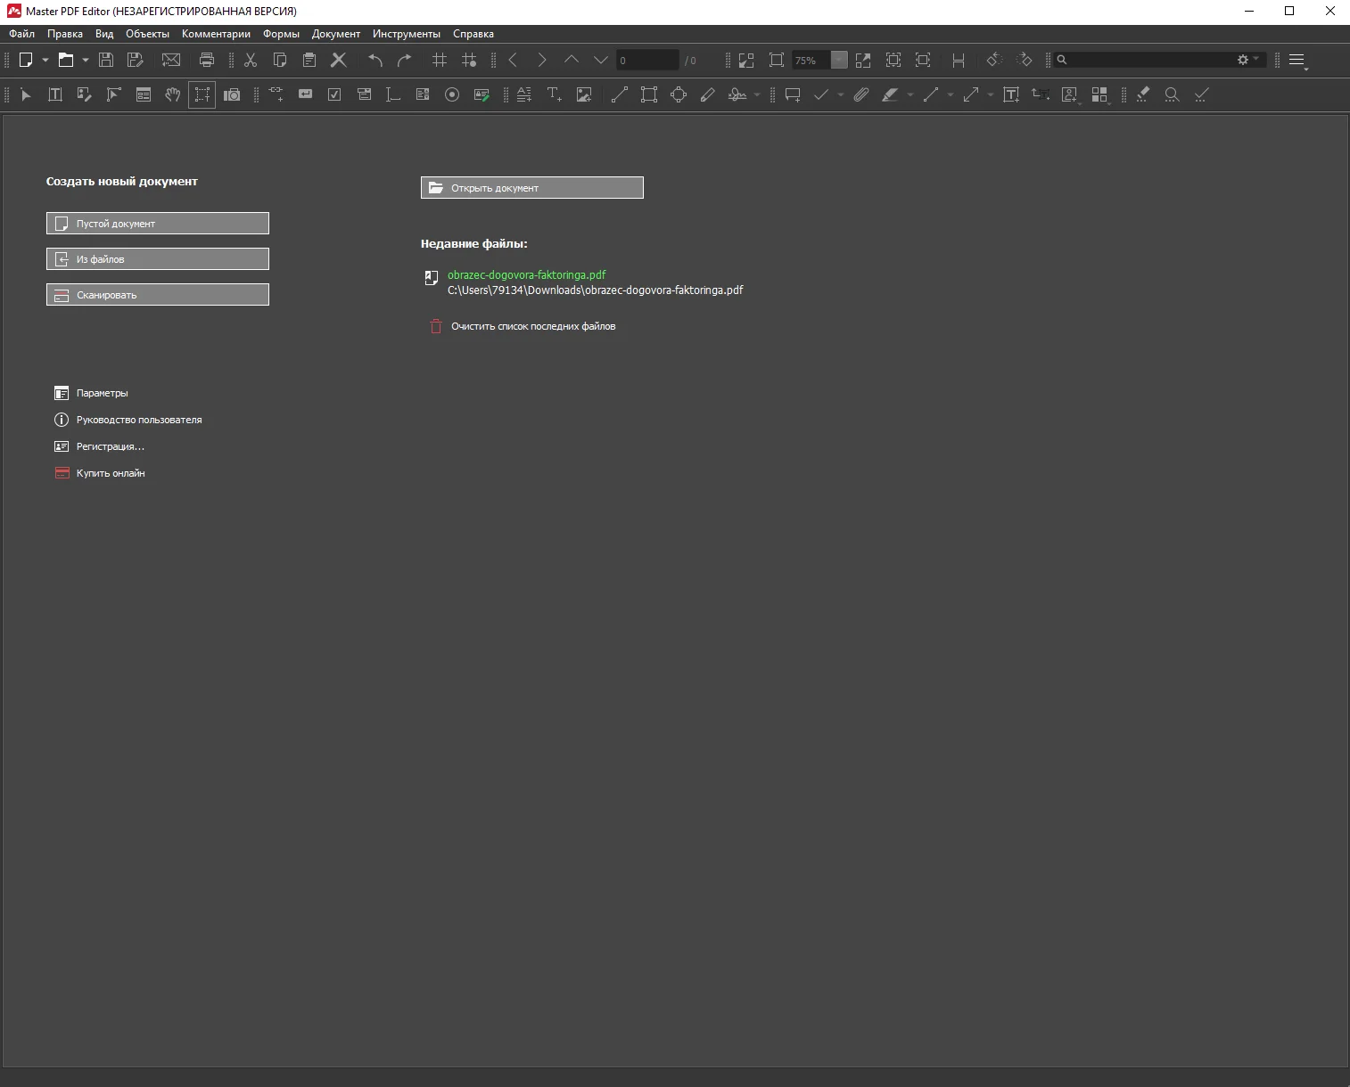
Task: Toggle the grid display icon
Action: (440, 60)
